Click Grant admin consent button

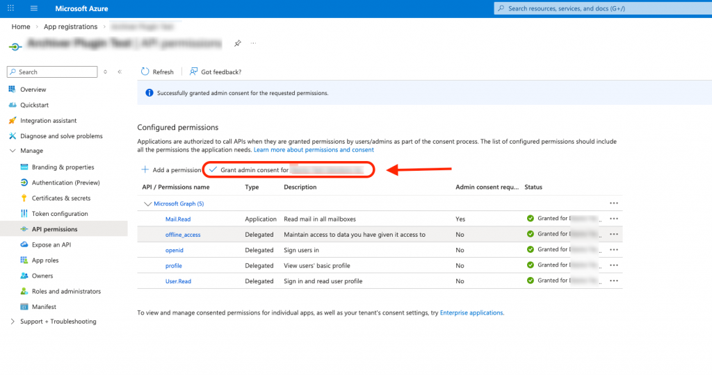[288, 169]
